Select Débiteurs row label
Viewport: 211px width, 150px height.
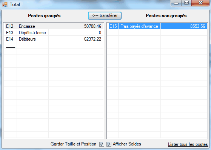point(27,39)
